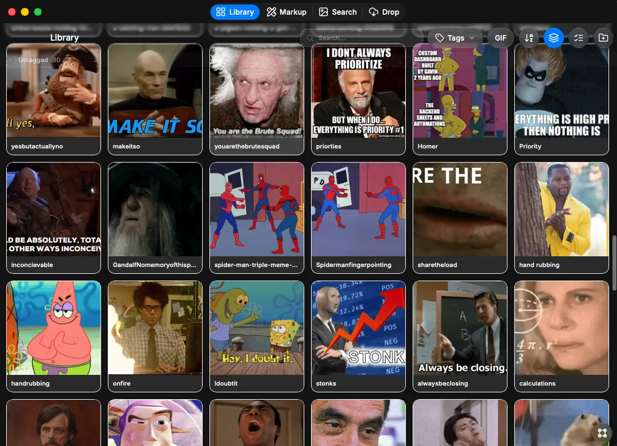Switch to the Drop tab
This screenshot has height=446, width=617.
pyautogui.click(x=384, y=12)
